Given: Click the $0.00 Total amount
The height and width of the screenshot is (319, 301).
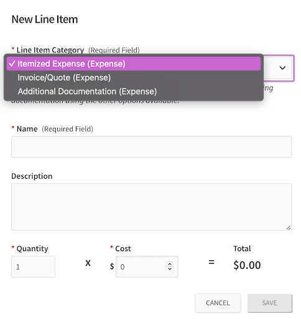Looking at the screenshot, I should click(247, 265).
